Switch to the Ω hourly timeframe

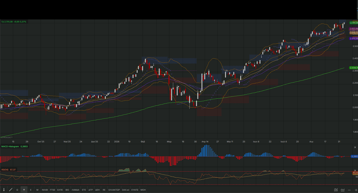[x=17, y=190]
